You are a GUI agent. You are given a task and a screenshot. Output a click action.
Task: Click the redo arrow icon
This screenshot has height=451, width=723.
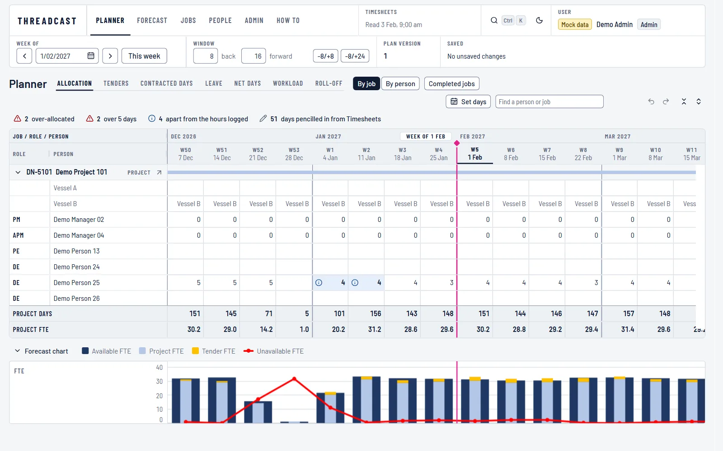(x=666, y=101)
